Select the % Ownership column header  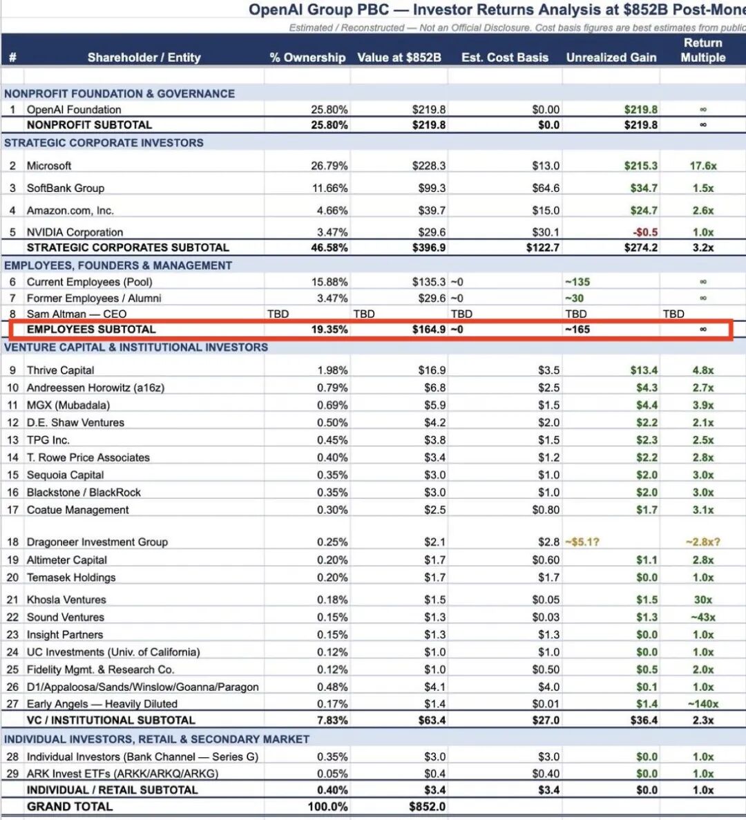pyautogui.click(x=307, y=57)
